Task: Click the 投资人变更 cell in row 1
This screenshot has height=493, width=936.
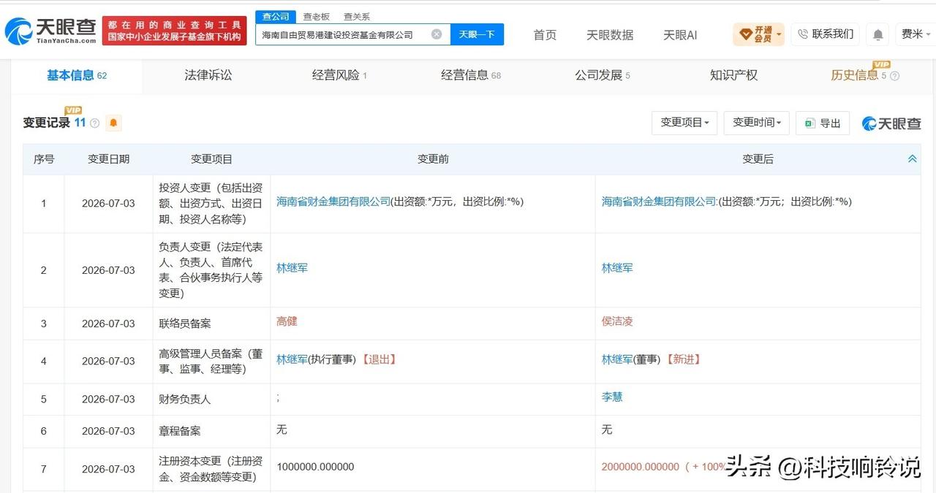Action: coord(211,203)
